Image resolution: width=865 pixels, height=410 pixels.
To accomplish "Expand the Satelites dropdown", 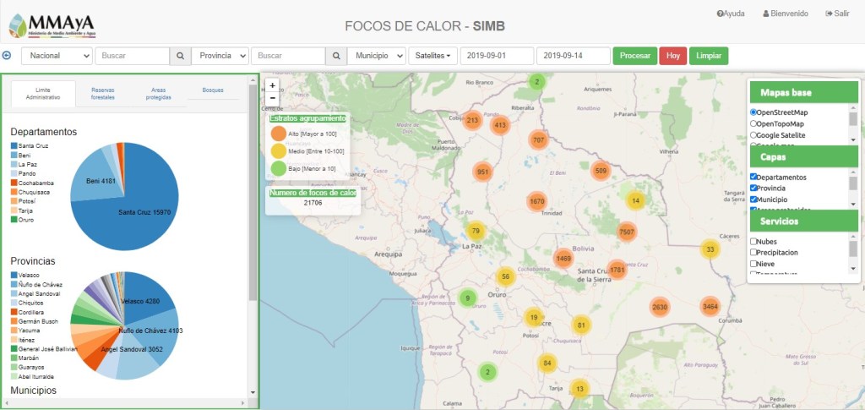I will pos(432,56).
